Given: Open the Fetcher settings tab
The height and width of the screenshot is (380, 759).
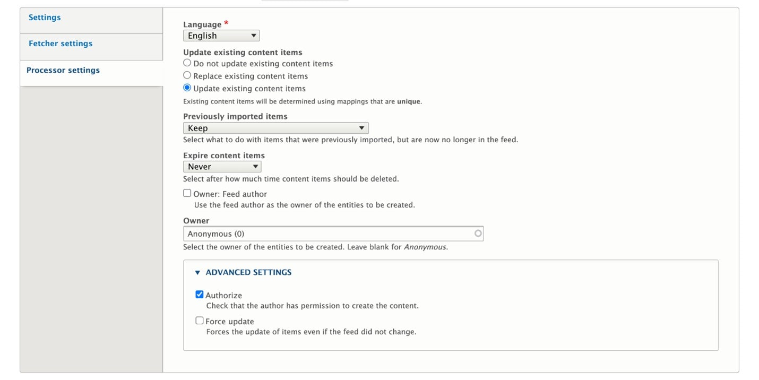Looking at the screenshot, I should point(61,44).
